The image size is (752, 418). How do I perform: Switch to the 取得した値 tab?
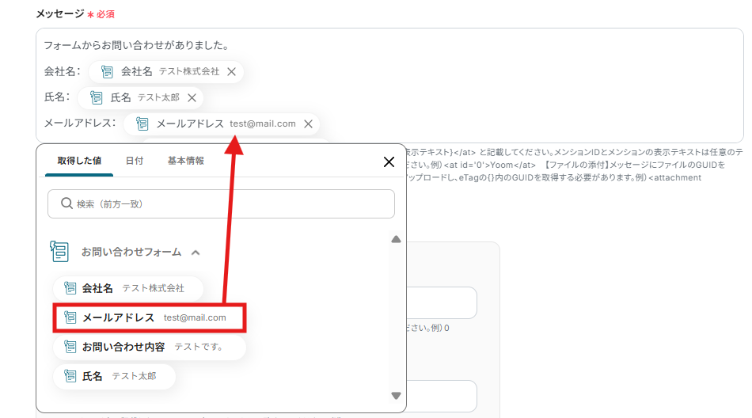point(79,161)
